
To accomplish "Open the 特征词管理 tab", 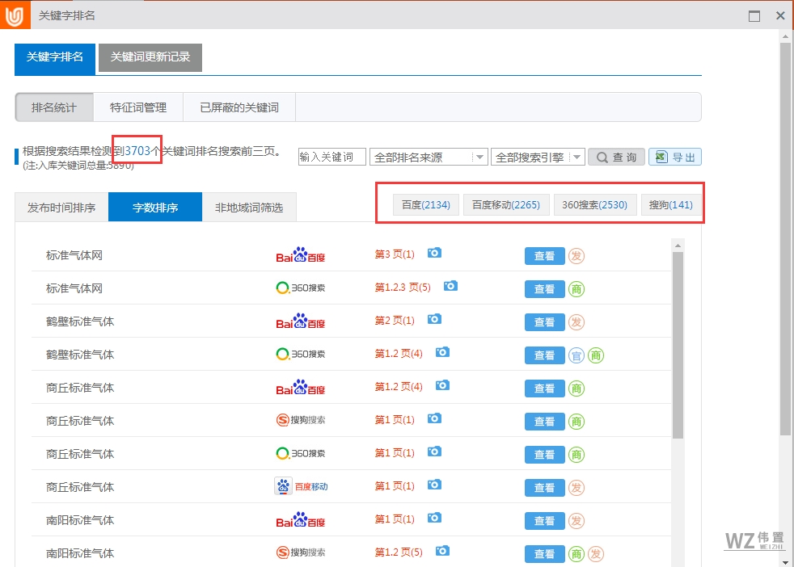I will (138, 107).
